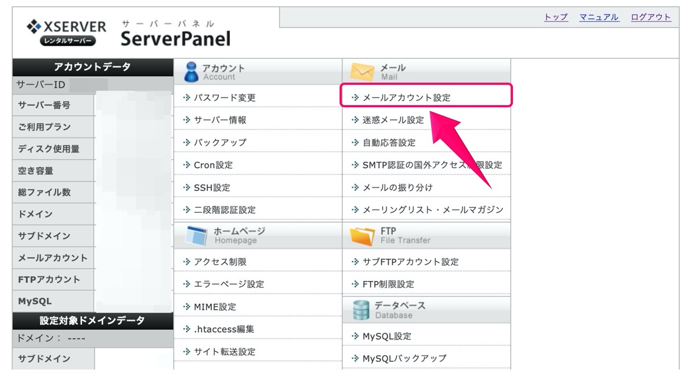
Task: Open メールアカウント設定 link under Mail
Action: coord(407,97)
